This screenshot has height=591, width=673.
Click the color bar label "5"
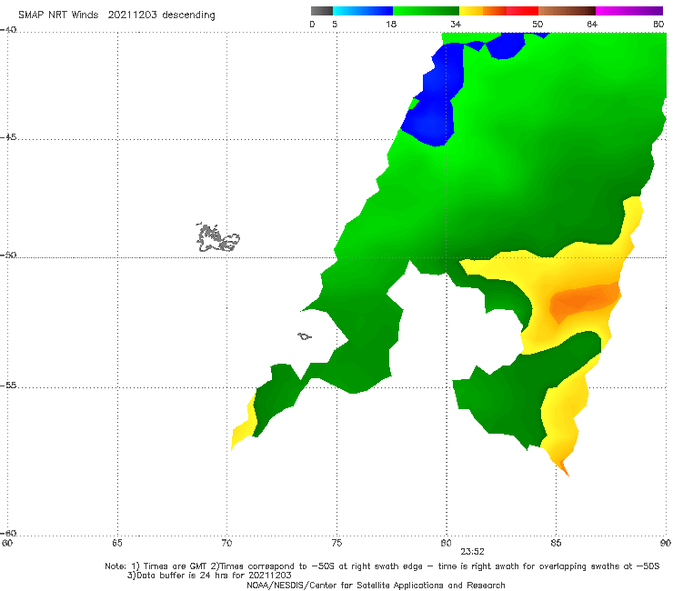click(335, 24)
